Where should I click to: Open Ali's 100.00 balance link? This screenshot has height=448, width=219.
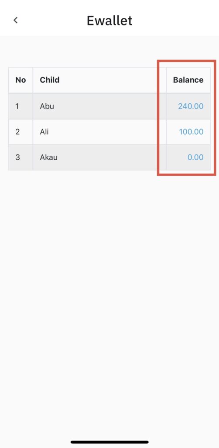pos(191,132)
